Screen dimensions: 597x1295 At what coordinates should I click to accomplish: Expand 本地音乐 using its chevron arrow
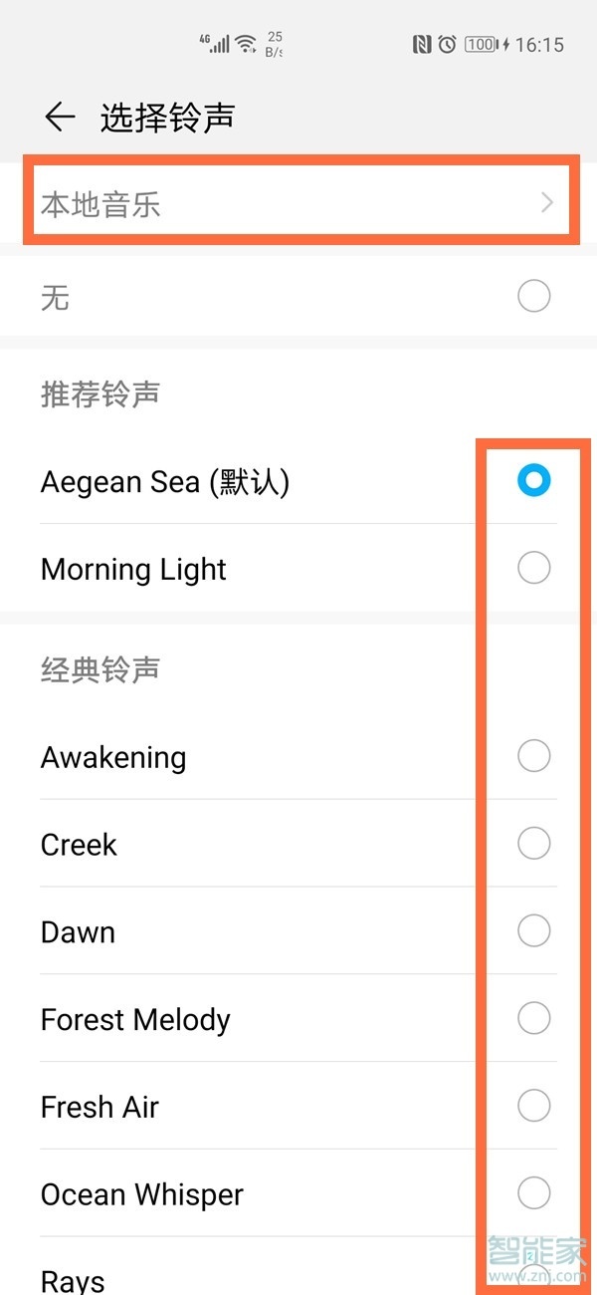click(545, 202)
